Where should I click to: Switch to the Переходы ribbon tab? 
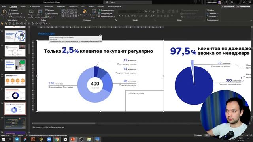[x=49, y=7]
